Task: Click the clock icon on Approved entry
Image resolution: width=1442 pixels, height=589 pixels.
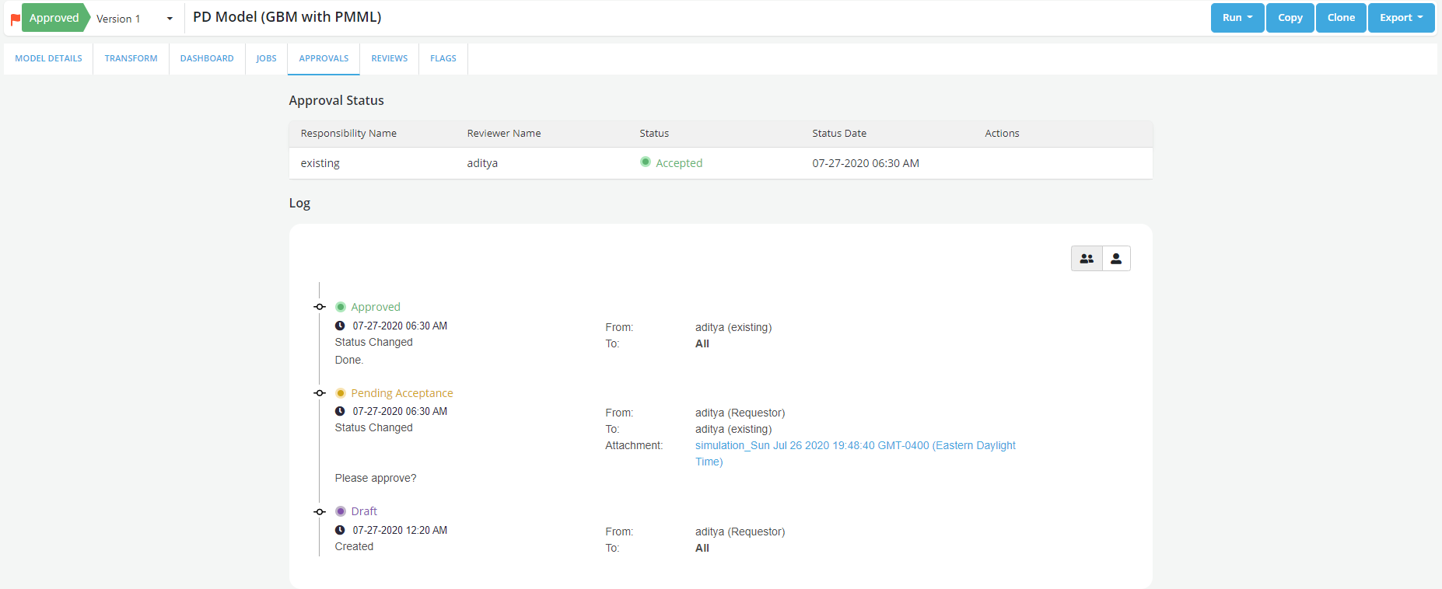Action: point(340,326)
